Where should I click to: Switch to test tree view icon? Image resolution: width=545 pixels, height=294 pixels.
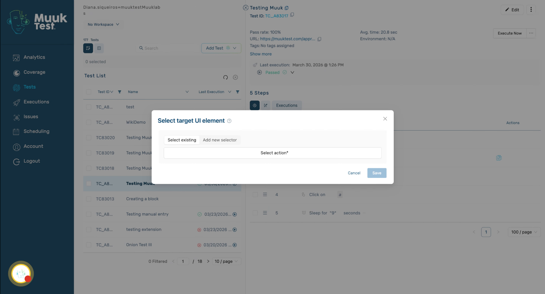coord(88,48)
